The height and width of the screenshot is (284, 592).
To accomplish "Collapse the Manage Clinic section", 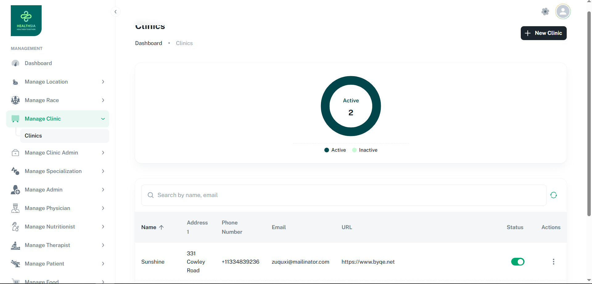I will (x=103, y=119).
